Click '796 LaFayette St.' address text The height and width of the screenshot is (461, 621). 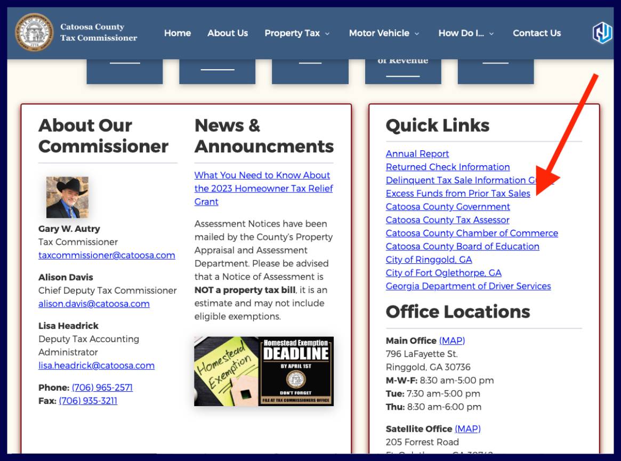coord(422,354)
